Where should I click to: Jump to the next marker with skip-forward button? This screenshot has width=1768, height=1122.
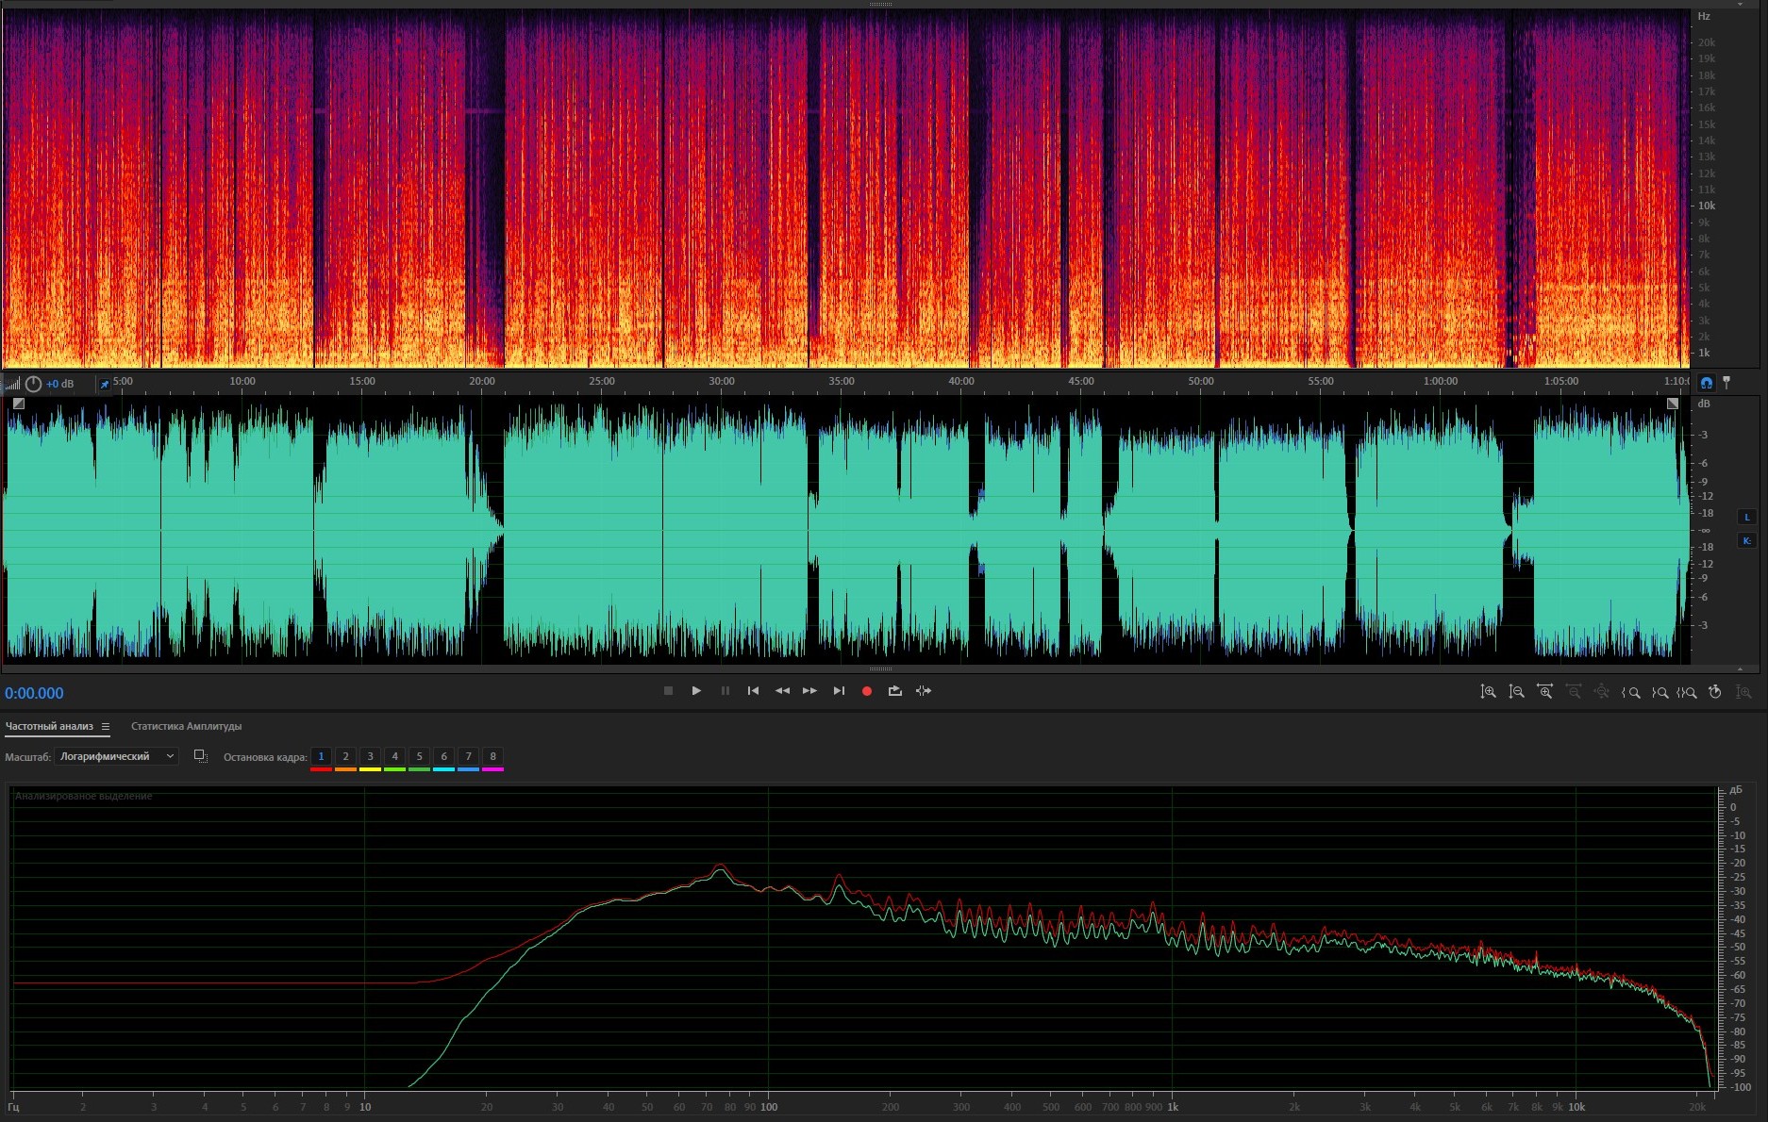[x=839, y=691]
